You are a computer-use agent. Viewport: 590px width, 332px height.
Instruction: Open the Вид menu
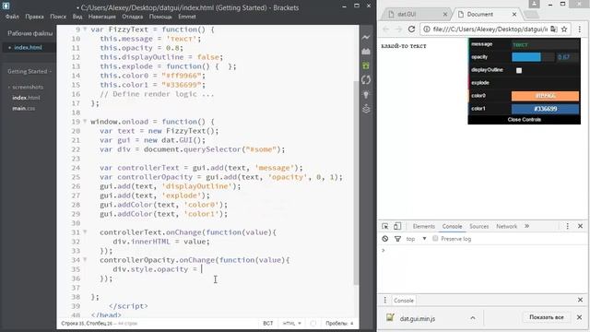coord(77,17)
